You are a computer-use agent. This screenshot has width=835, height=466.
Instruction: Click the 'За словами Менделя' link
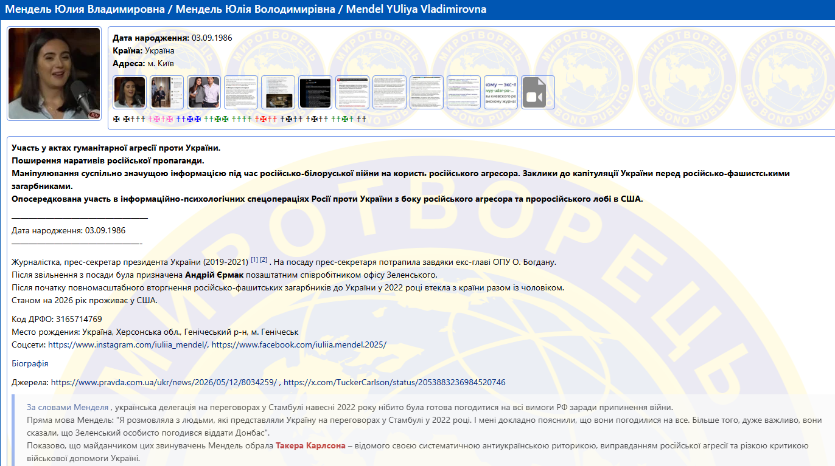(x=68, y=407)
